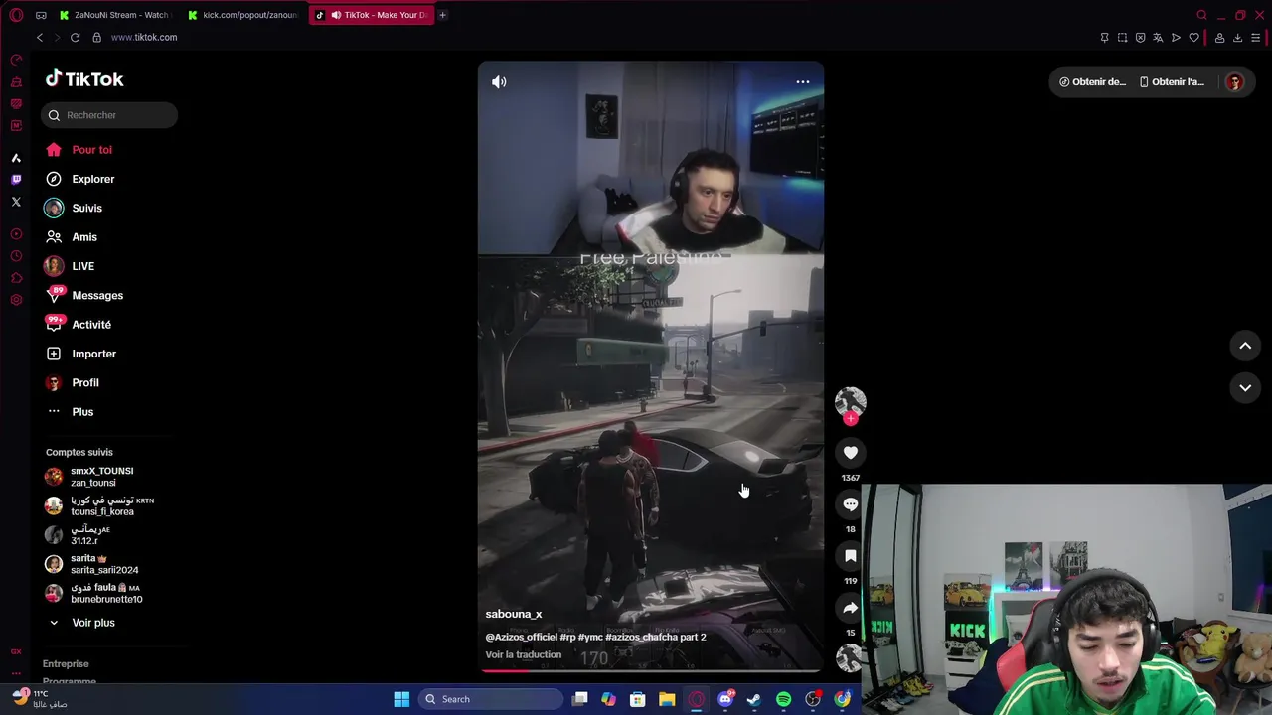Open the ad blocker shield icon

pyautogui.click(x=1140, y=38)
